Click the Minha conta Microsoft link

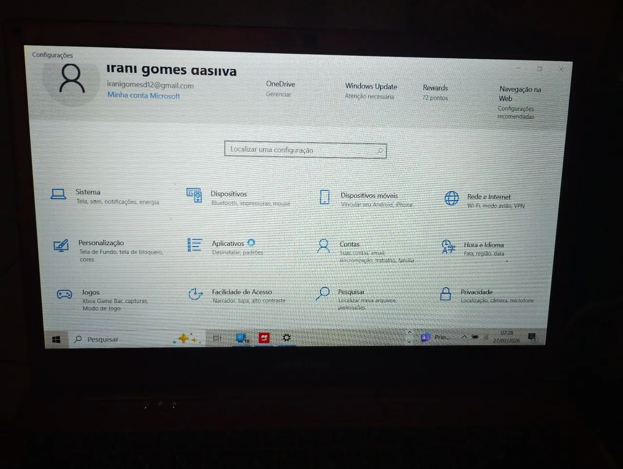[x=144, y=95]
